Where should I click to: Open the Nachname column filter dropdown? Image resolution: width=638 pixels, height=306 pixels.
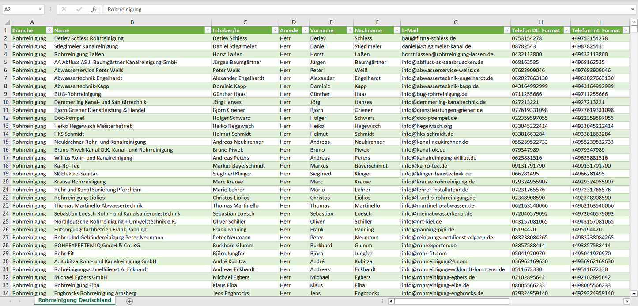396,30
